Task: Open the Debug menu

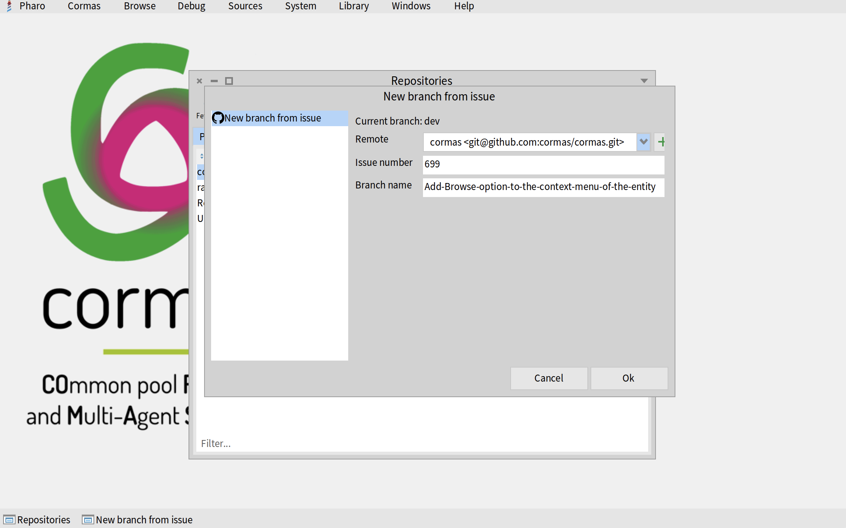Action: pyautogui.click(x=191, y=6)
